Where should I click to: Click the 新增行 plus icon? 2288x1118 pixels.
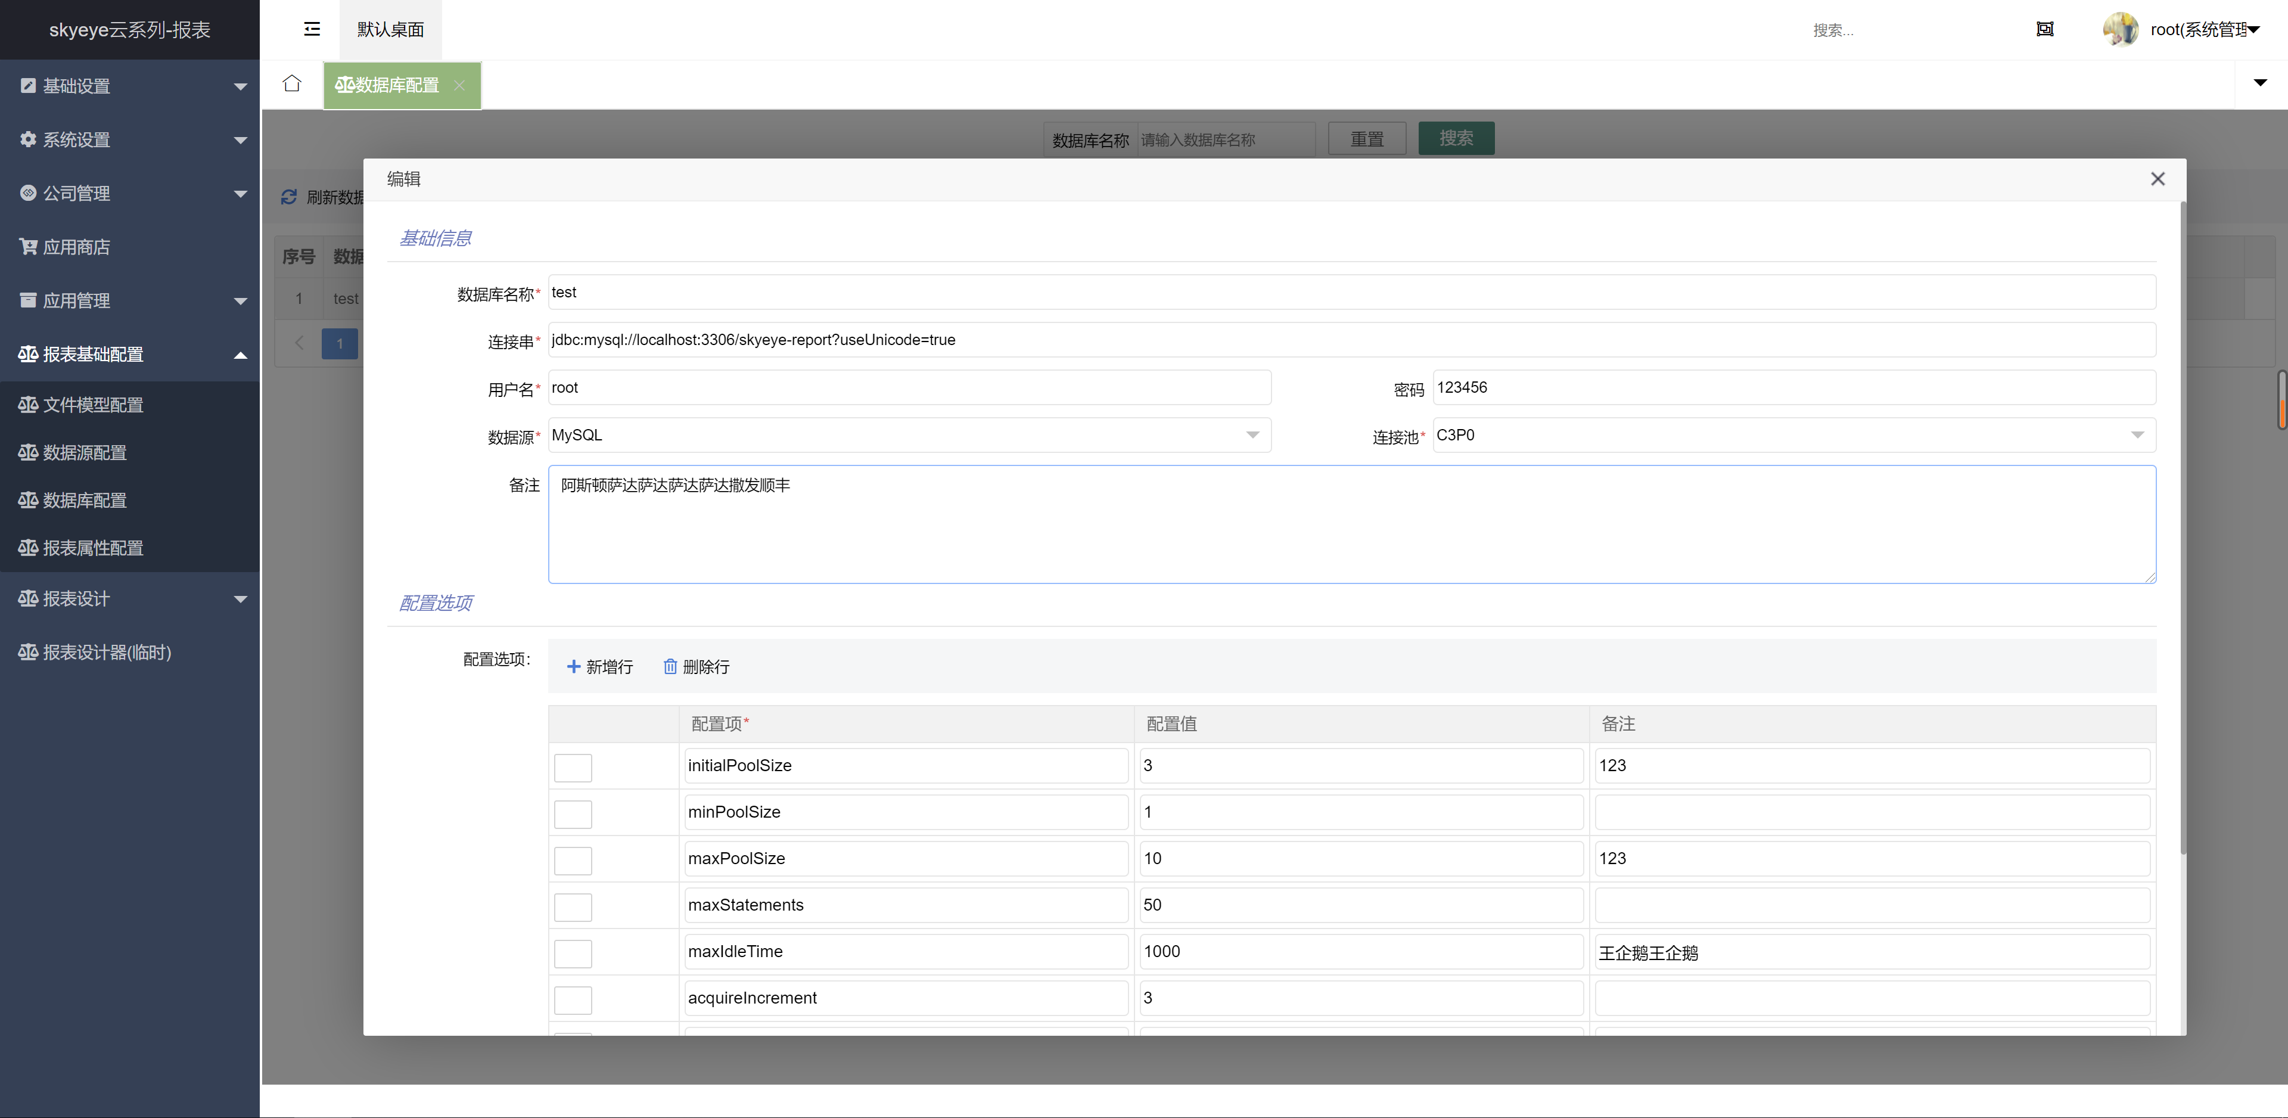[x=574, y=666]
